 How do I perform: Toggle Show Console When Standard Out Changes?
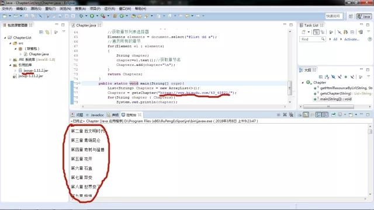click(318, 114)
